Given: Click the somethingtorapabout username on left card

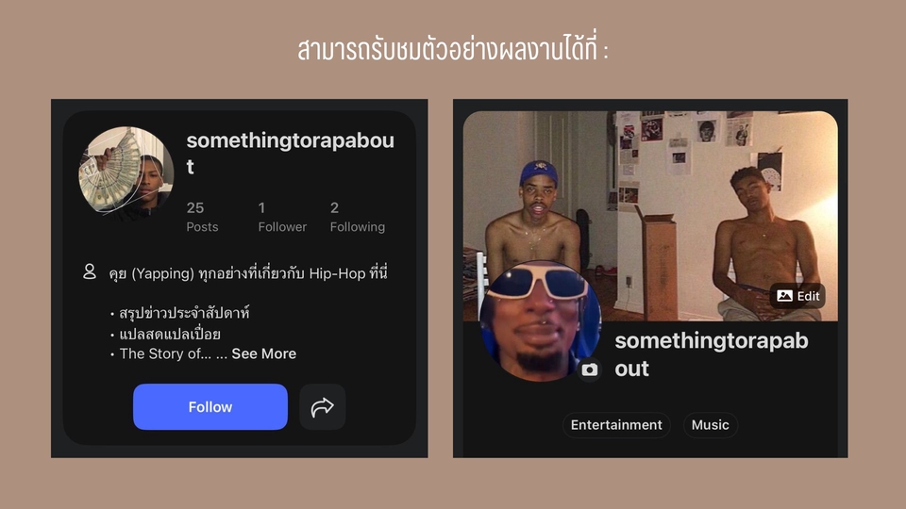Looking at the screenshot, I should point(290,153).
